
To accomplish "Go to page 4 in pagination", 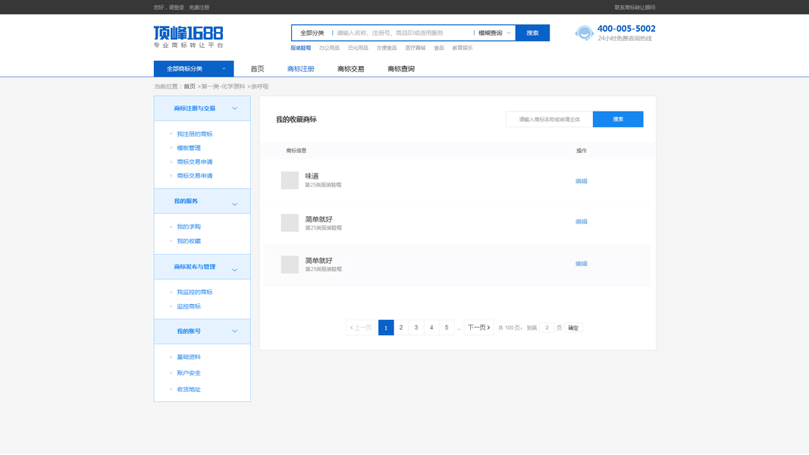I will (431, 328).
